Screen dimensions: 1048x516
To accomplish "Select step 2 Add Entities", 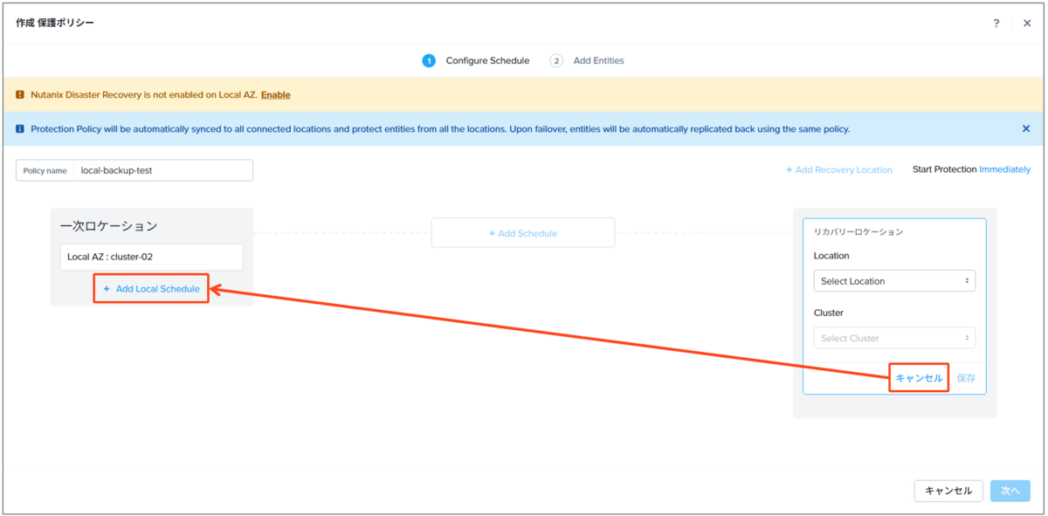I will tap(587, 61).
